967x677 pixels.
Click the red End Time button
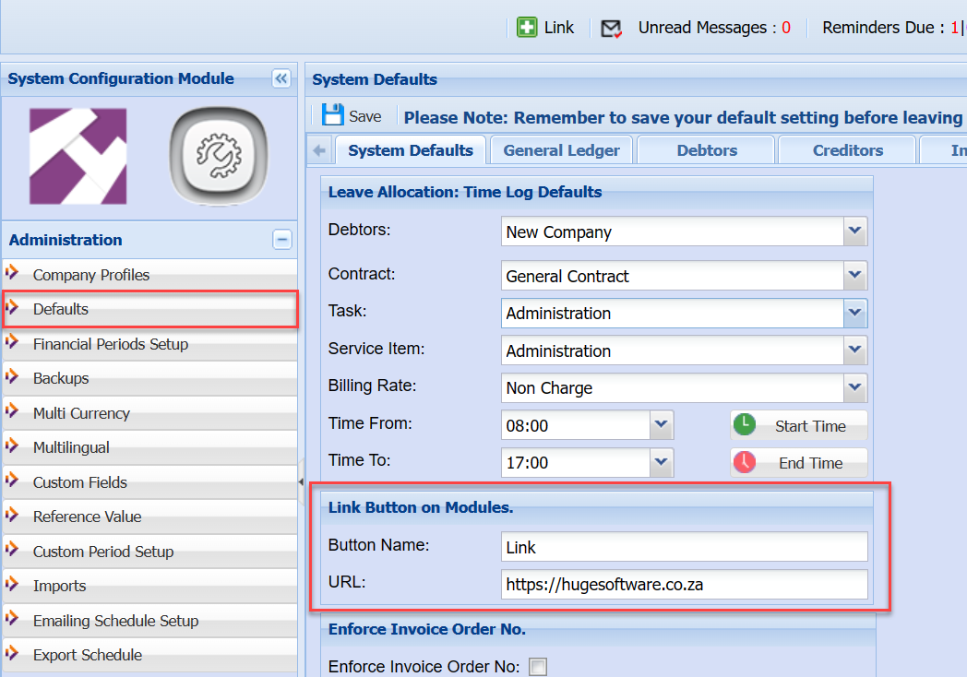click(x=799, y=463)
